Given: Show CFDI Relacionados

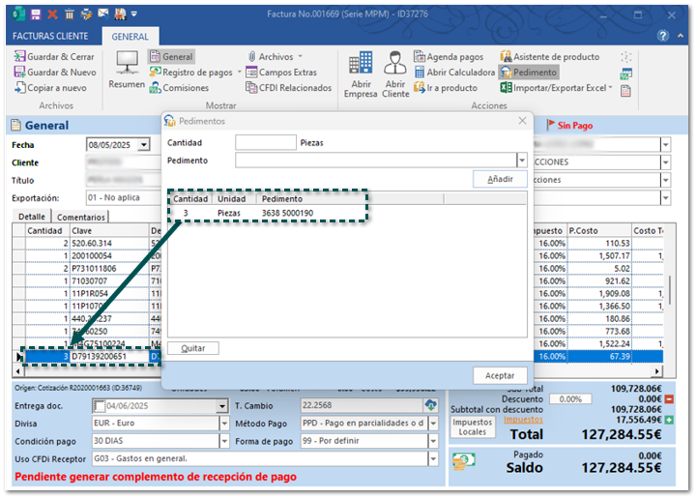Looking at the screenshot, I should (287, 88).
